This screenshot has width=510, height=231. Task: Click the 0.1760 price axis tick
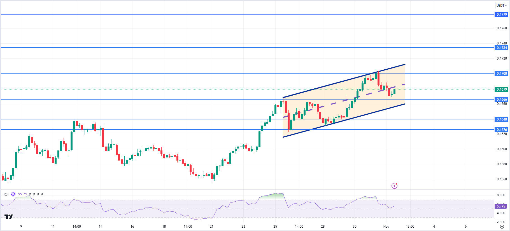pyautogui.click(x=502, y=28)
